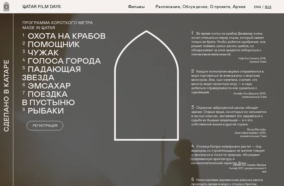Switch language to RUS
Viewport: 284px width, 186px height.
click(x=268, y=7)
